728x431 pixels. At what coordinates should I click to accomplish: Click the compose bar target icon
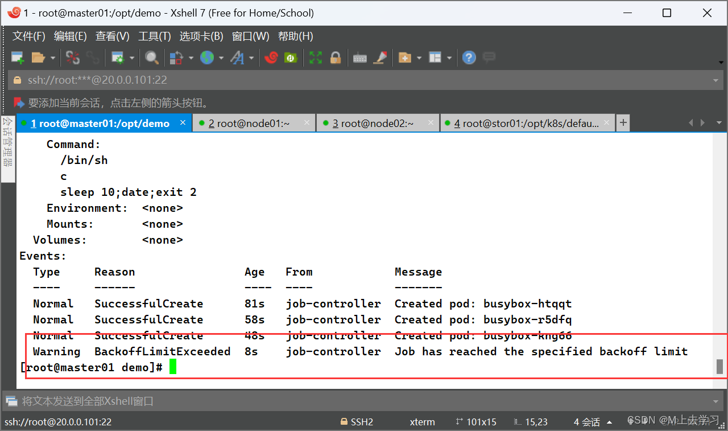12,401
